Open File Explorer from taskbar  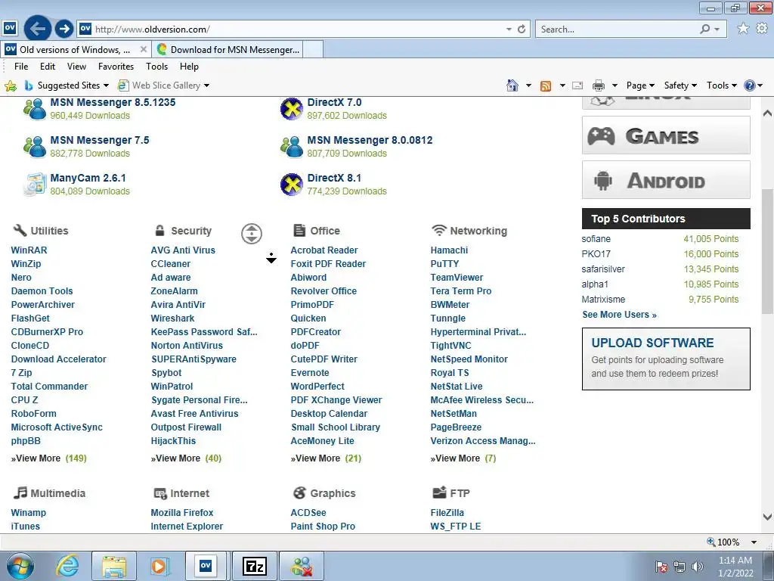click(x=114, y=566)
